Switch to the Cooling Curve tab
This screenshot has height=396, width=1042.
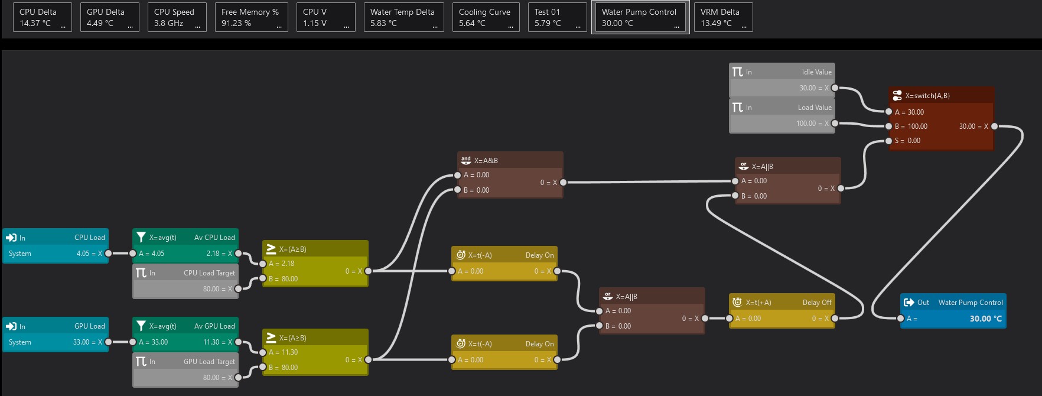tap(484, 17)
